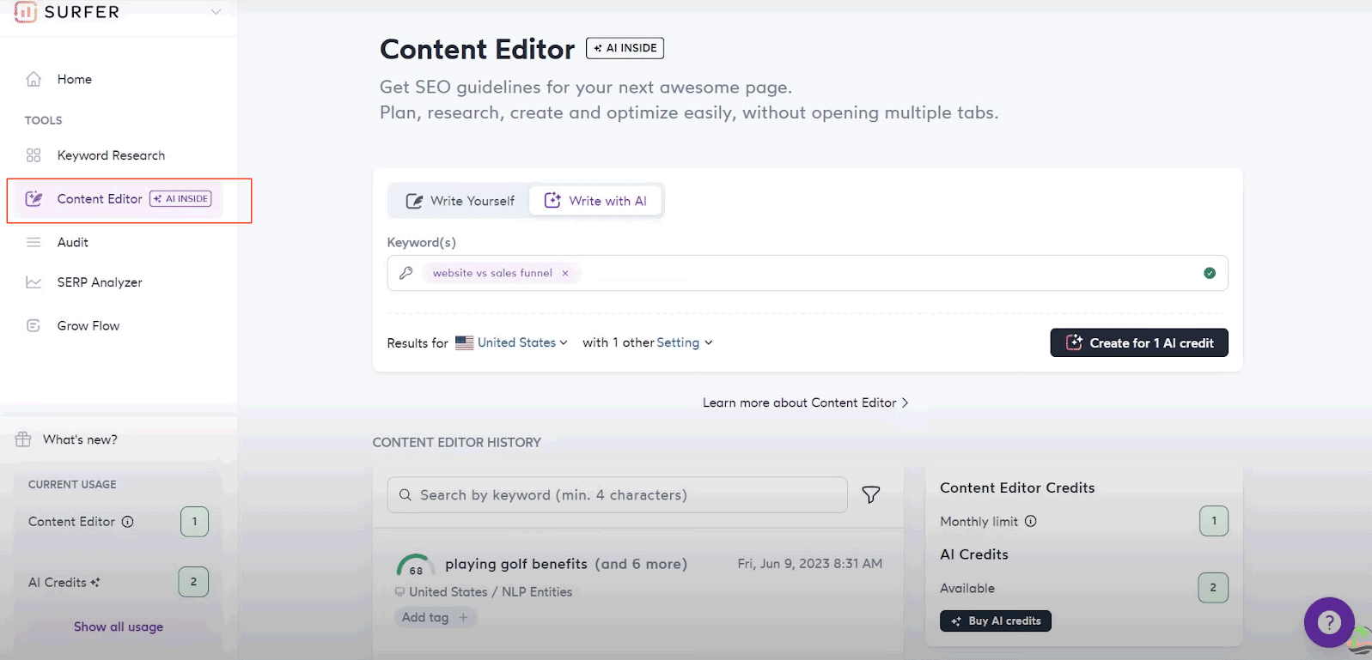Open What's new? updates
Viewport: 1372px width, 660px height.
(x=80, y=439)
